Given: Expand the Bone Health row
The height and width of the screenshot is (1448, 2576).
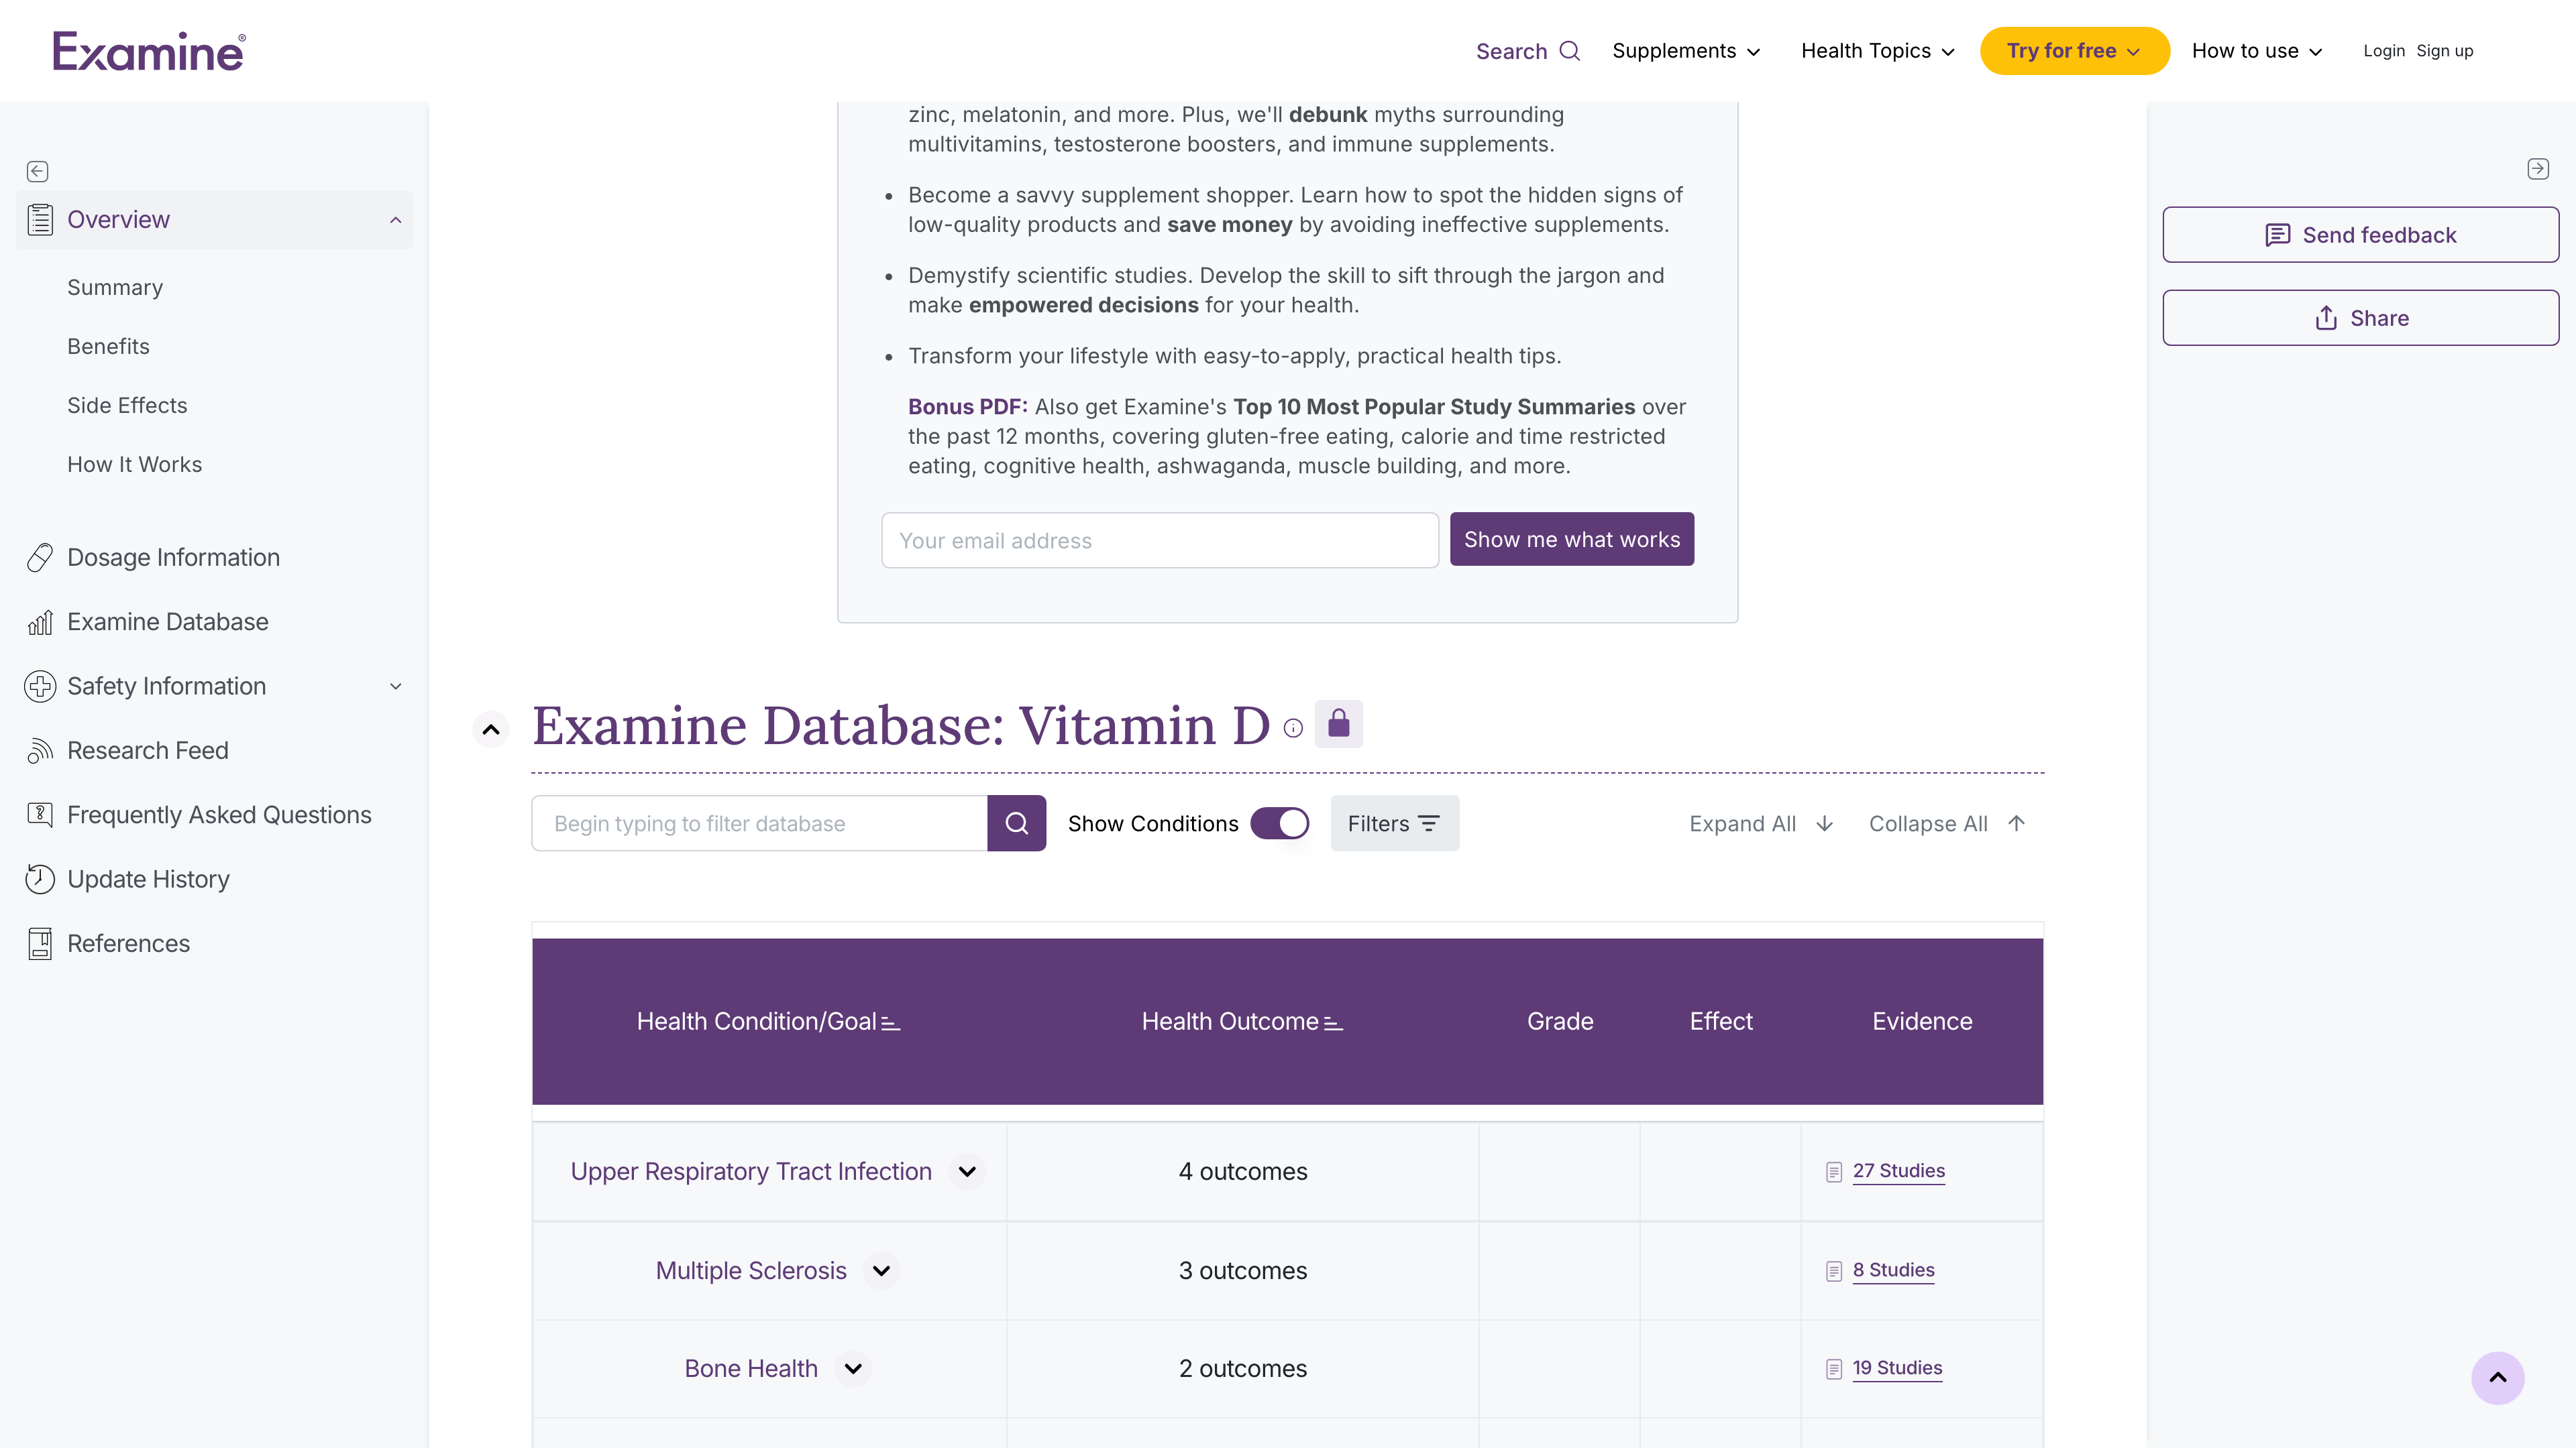Looking at the screenshot, I should pyautogui.click(x=853, y=1369).
